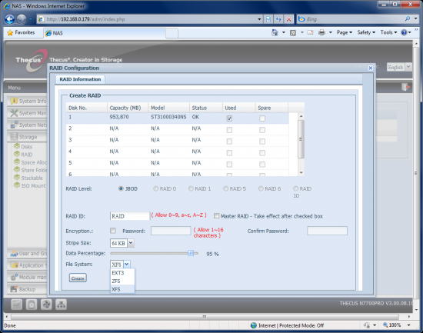Image resolution: width=423 pixels, height=333 pixels.
Task: Open Favorites star button
Action: tap(21, 32)
